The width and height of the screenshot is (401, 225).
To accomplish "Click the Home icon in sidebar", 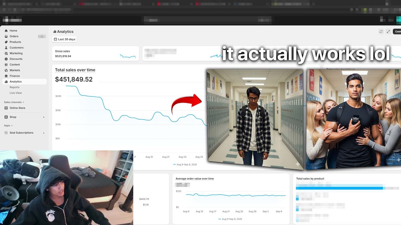I will click(6, 31).
